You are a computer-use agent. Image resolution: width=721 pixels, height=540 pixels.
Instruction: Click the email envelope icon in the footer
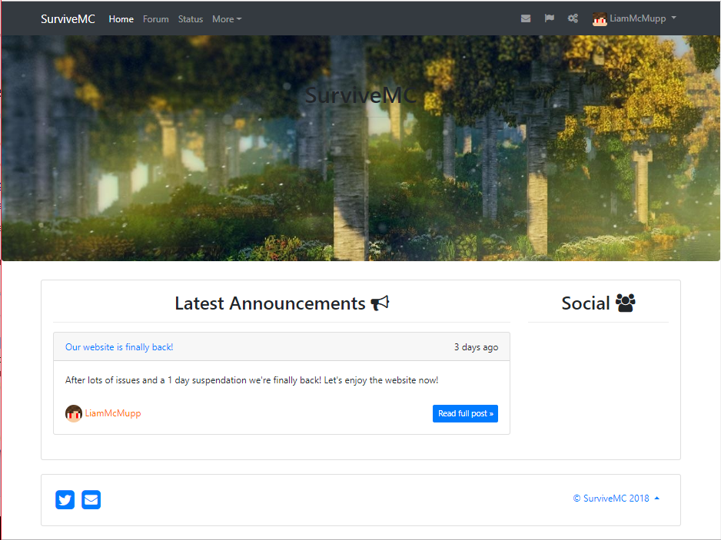click(91, 499)
